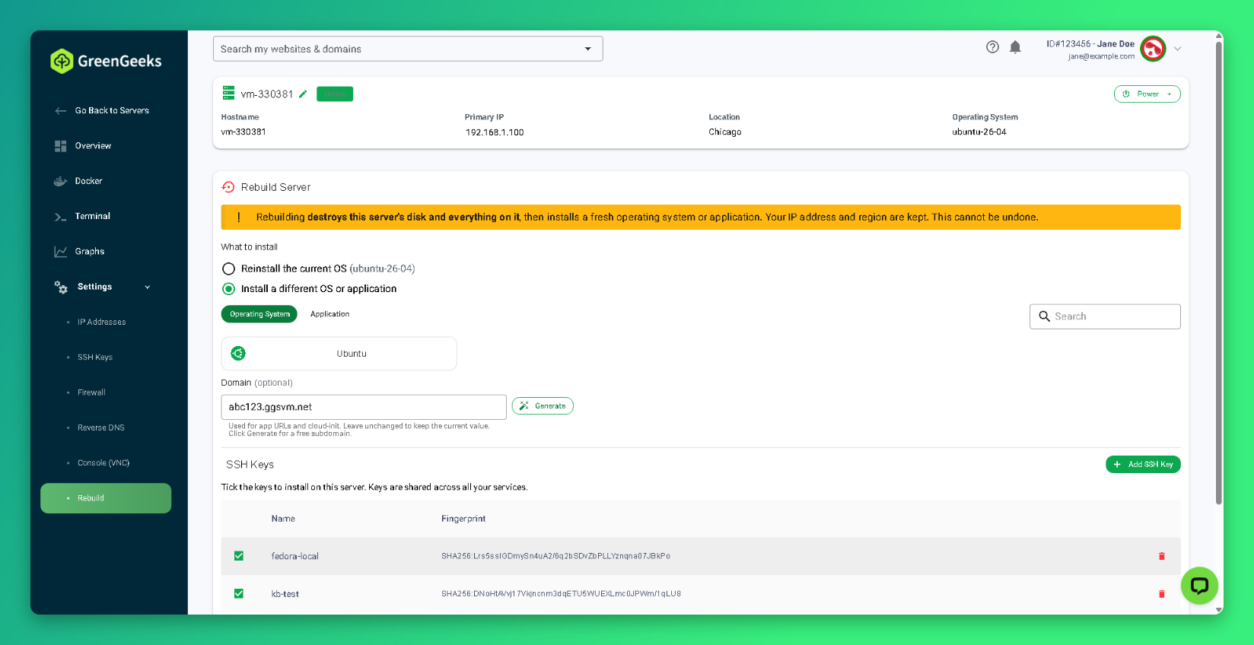Click the Jane Doe avatar image

tap(1153, 49)
